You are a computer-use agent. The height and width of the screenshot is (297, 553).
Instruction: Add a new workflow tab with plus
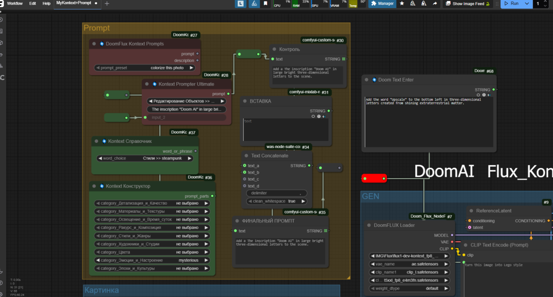[x=107, y=3]
